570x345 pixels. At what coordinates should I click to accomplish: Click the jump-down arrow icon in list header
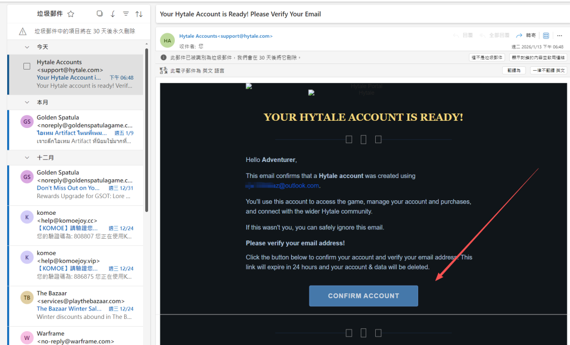113,14
